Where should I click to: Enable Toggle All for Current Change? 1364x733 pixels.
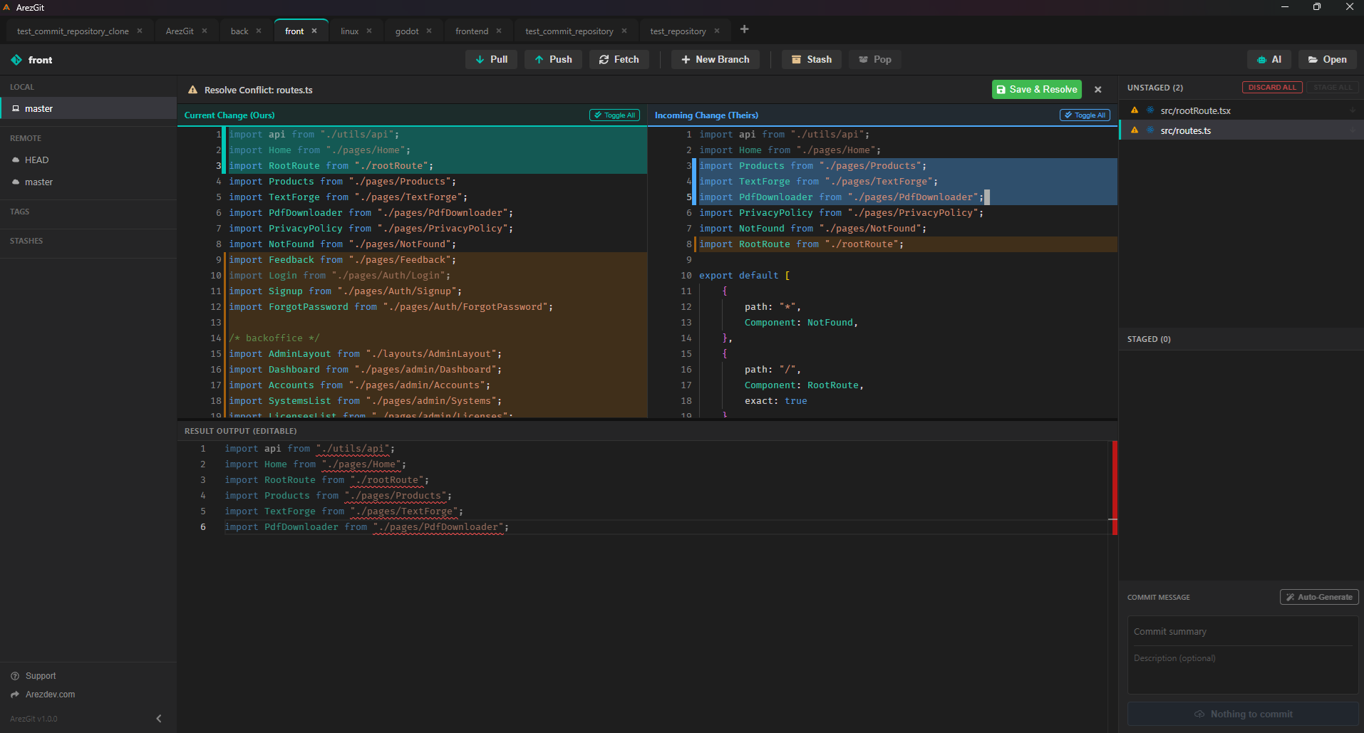tap(614, 115)
